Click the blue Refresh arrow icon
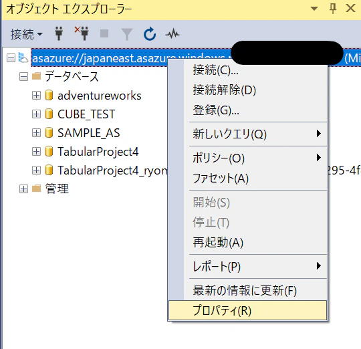 [x=150, y=34]
